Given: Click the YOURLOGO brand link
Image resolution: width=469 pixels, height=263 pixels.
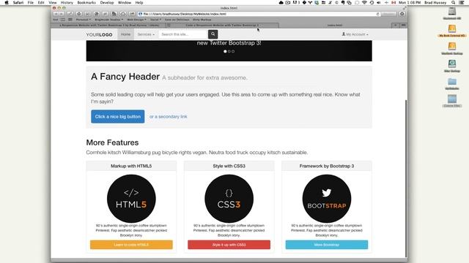Looking at the screenshot, I should (100, 34).
